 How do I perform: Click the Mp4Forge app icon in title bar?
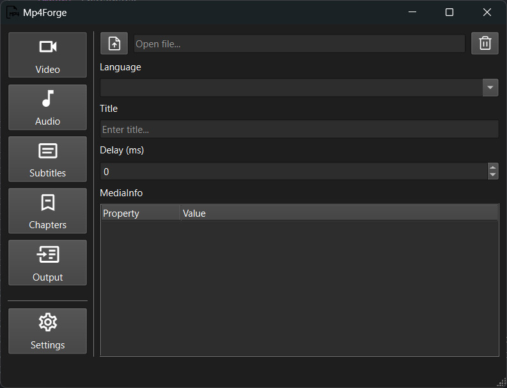[13, 12]
